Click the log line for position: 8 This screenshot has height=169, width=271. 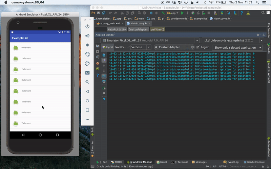click(x=182, y=79)
